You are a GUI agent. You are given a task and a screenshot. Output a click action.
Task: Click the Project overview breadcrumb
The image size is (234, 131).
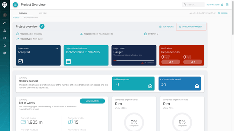pos(31,17)
